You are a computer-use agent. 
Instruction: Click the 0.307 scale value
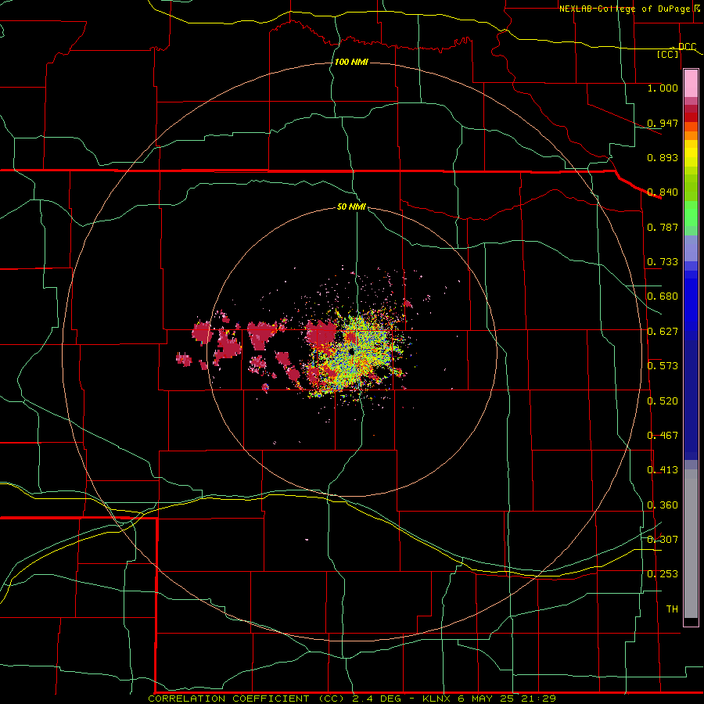pyautogui.click(x=663, y=539)
